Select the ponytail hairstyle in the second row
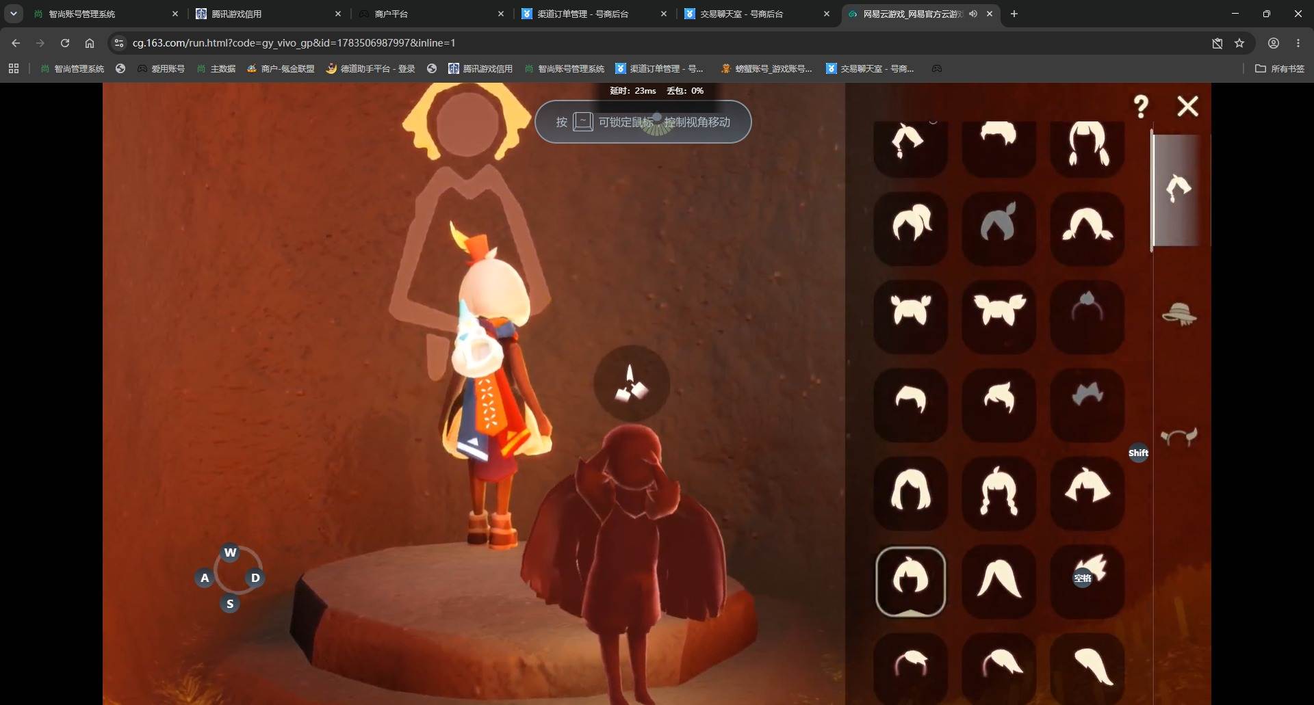Viewport: 1314px width, 705px height. (910, 228)
